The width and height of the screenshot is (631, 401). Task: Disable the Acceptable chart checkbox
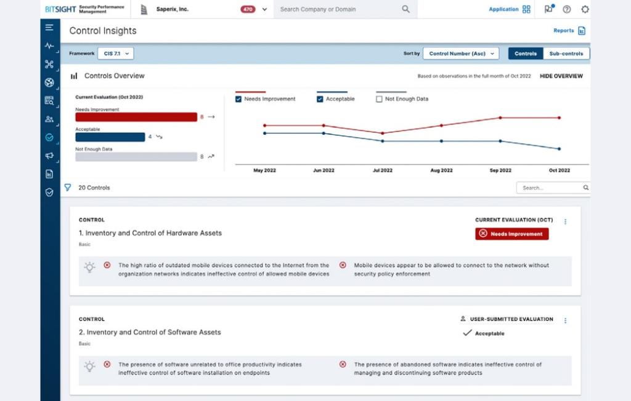[319, 98]
